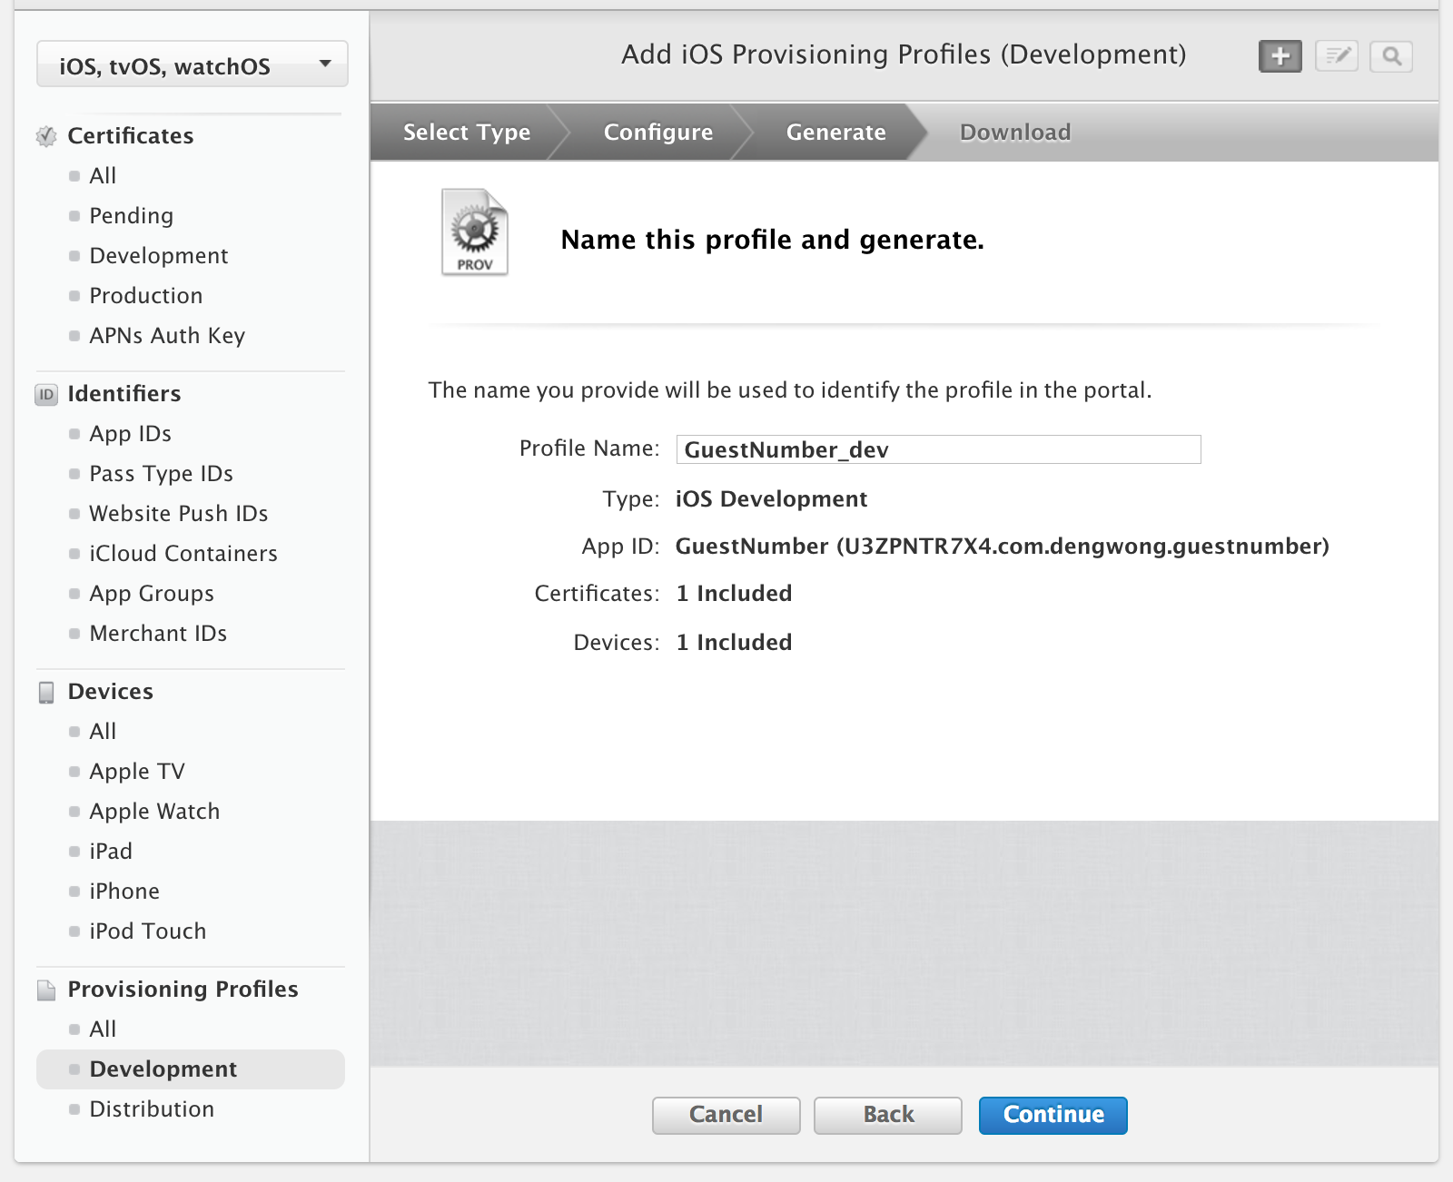
Task: Click the Provisioning Profiles section heading
Action: [x=183, y=990]
